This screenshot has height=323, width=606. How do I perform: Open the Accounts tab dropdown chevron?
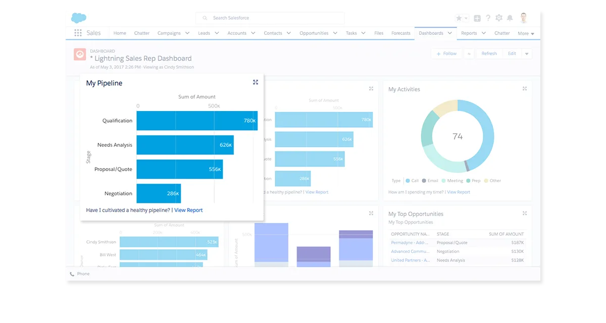253,33
